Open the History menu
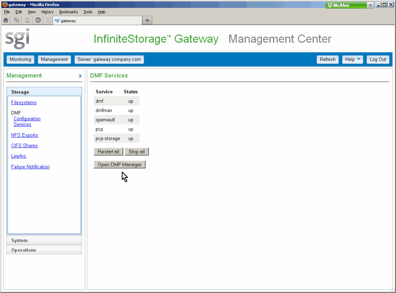Viewport: 396px width, 293px height. pyautogui.click(x=47, y=12)
